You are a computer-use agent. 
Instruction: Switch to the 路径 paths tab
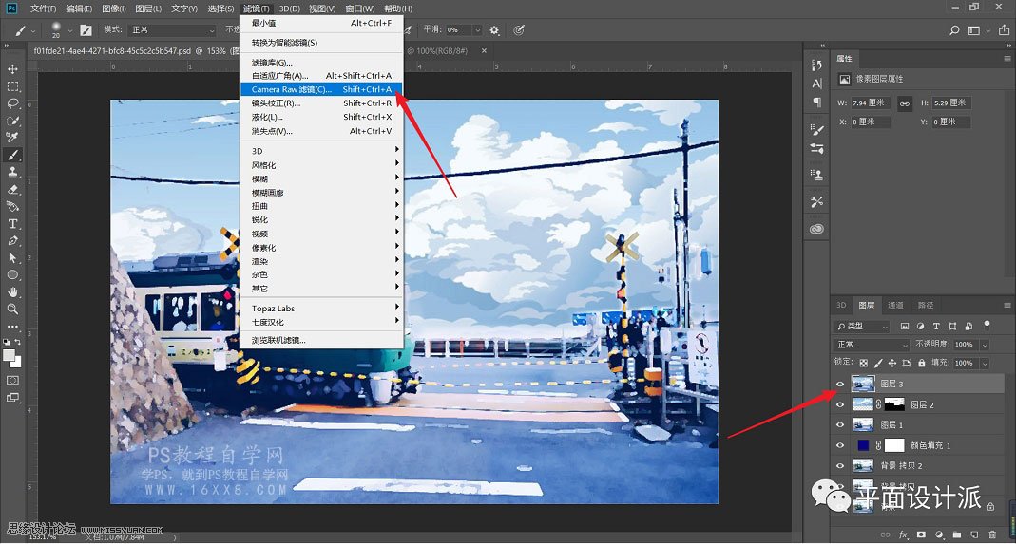926,305
